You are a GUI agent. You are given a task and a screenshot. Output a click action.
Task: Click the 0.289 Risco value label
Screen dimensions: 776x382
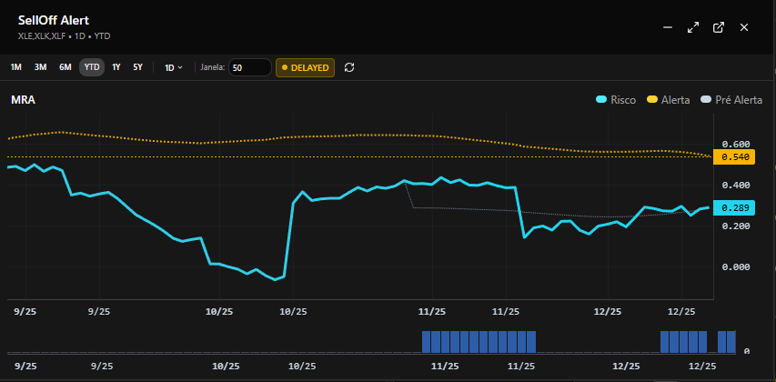[x=735, y=207]
